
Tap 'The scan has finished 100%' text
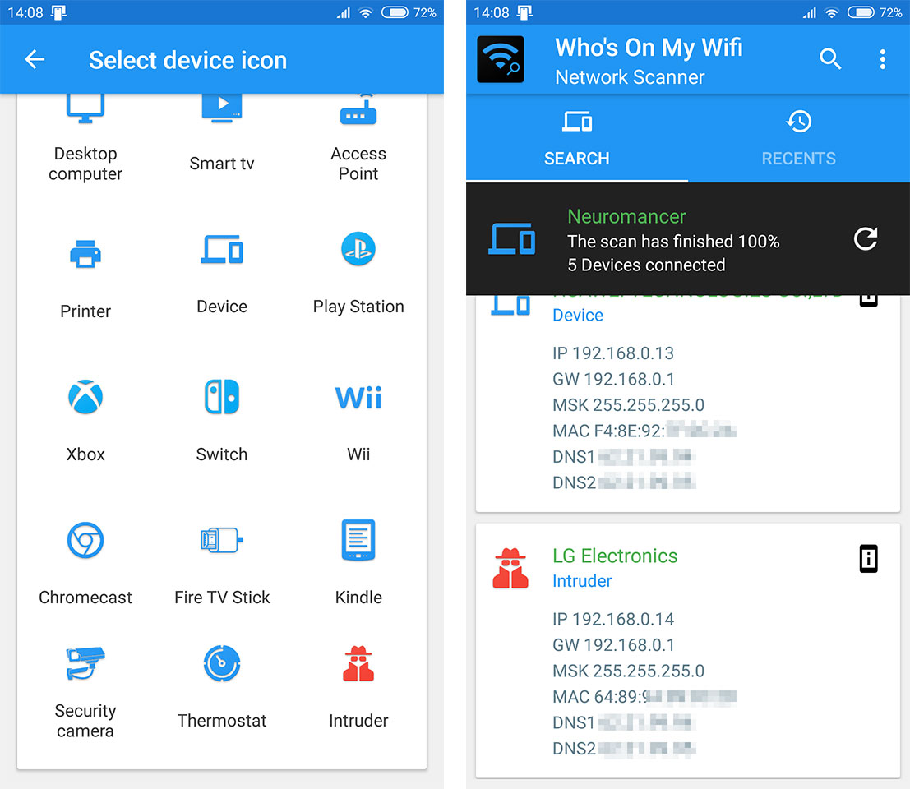[673, 242]
